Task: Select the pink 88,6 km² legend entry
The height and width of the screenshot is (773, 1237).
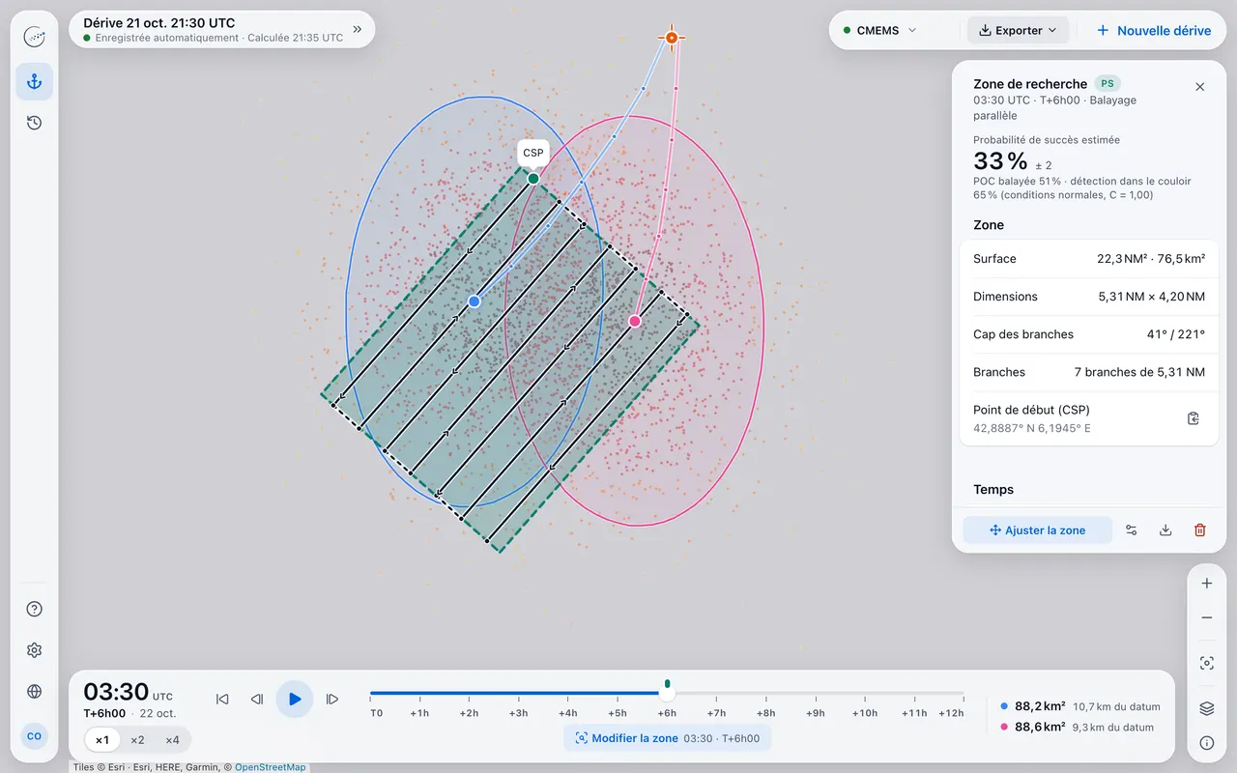Action: [1078, 727]
